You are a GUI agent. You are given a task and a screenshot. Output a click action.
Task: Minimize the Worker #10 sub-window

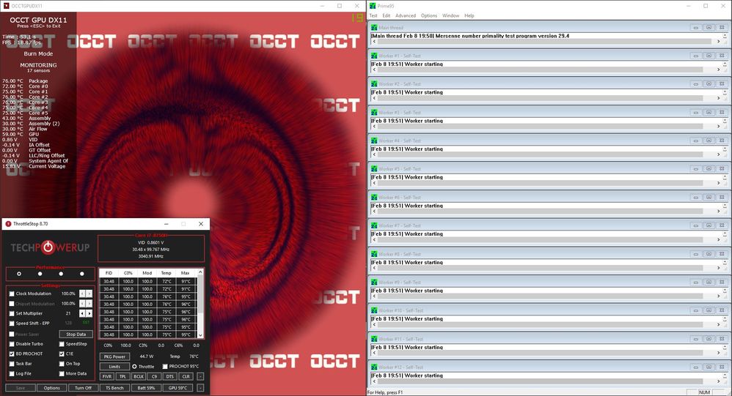[695, 311]
